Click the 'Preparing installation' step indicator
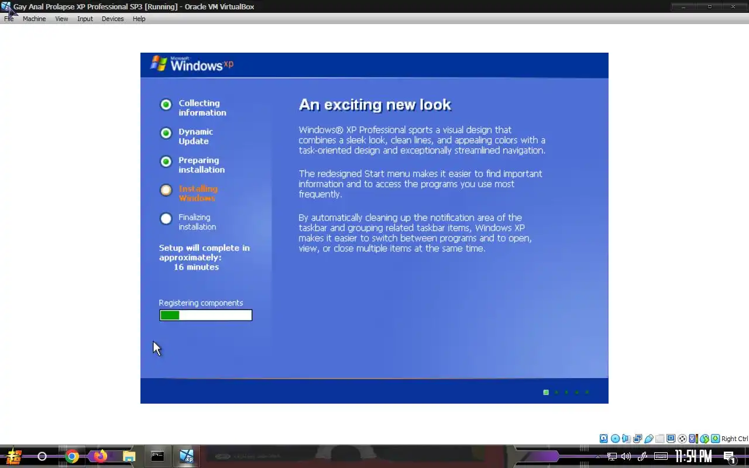 (x=166, y=161)
